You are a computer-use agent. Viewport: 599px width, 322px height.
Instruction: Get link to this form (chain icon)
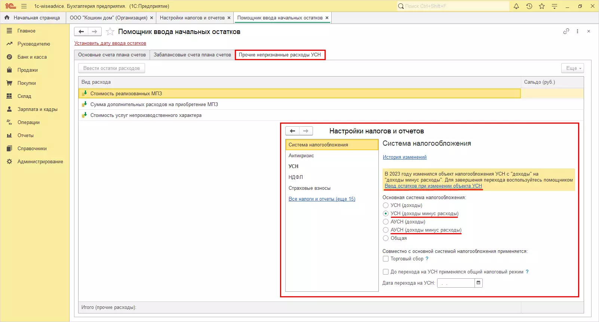point(566,31)
